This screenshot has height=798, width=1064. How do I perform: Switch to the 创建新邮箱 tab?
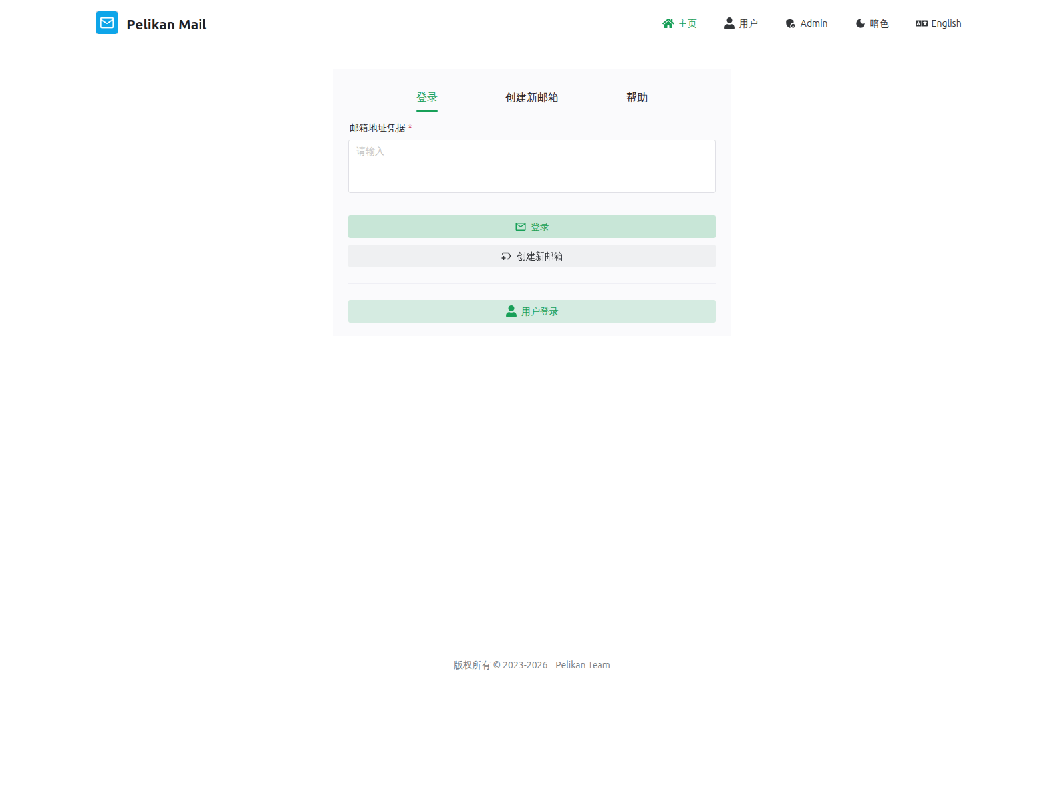point(531,97)
